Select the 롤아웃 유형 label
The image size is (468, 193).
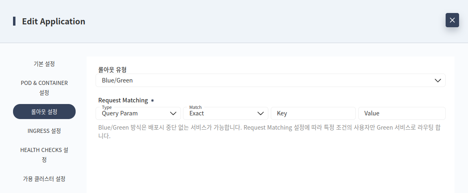(x=112, y=69)
